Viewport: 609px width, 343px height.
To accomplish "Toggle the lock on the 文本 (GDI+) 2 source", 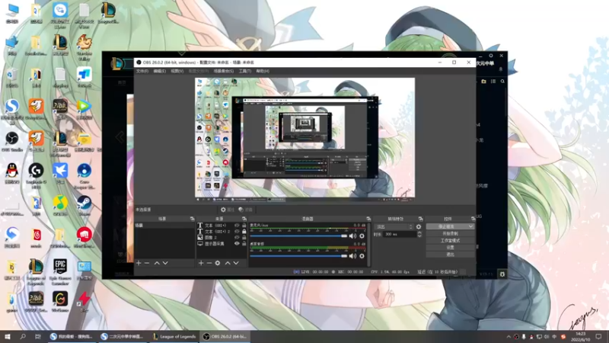I will [244, 232].
